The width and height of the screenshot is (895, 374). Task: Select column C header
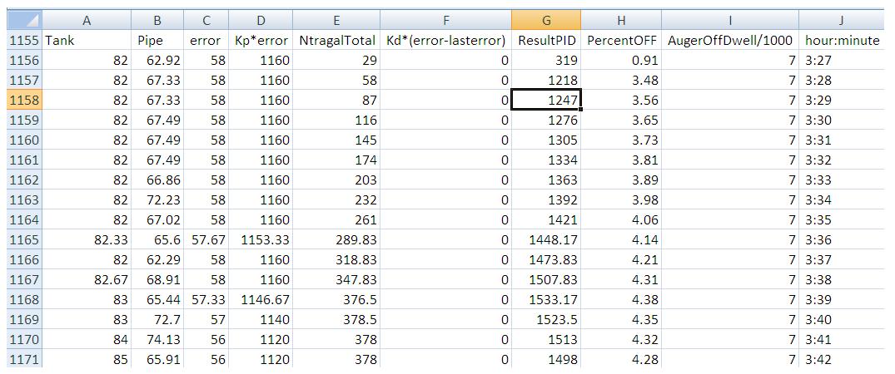tap(205, 20)
